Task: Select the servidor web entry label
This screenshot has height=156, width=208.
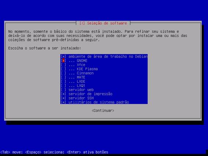Action: point(81,90)
